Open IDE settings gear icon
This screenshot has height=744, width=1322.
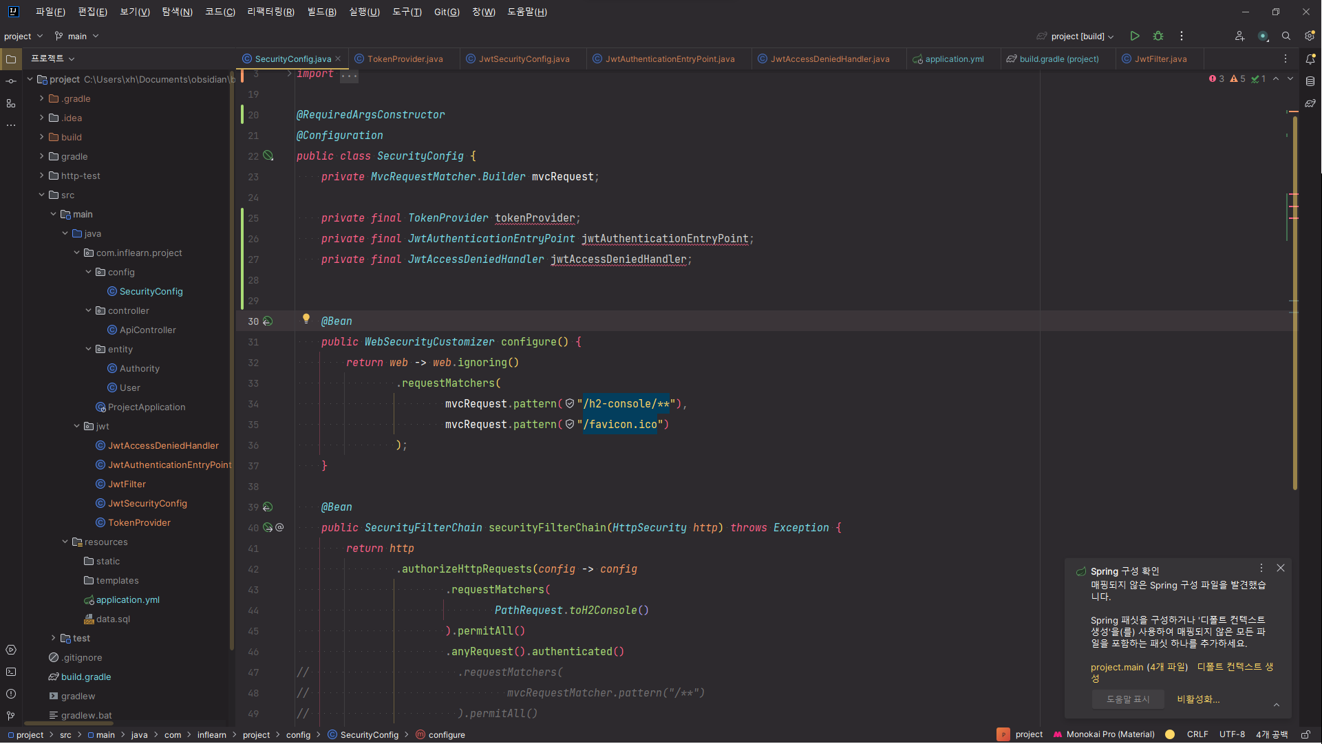1309,36
